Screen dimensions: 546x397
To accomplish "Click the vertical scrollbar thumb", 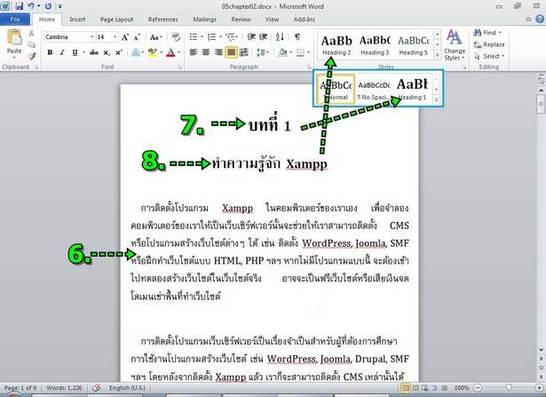I will [541, 104].
